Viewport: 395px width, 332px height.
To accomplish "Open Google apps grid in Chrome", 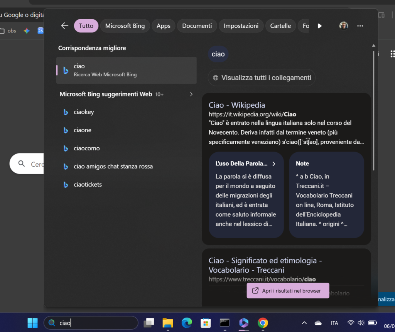I will click(392, 54).
